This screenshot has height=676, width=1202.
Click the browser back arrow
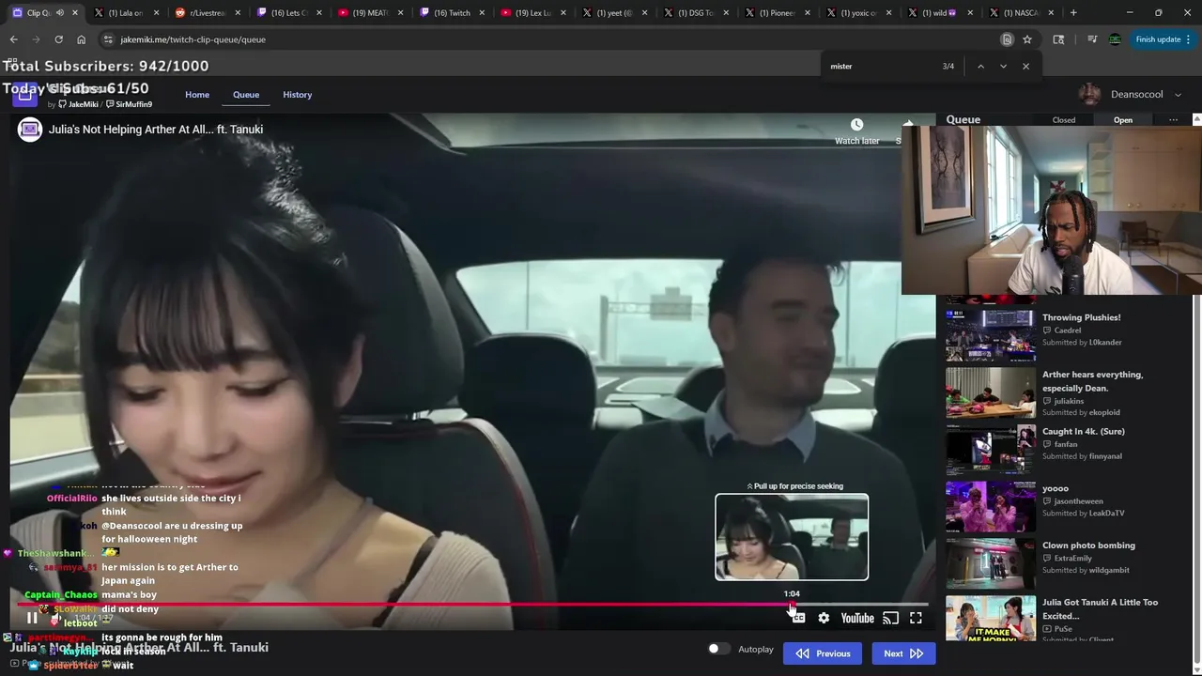point(13,39)
